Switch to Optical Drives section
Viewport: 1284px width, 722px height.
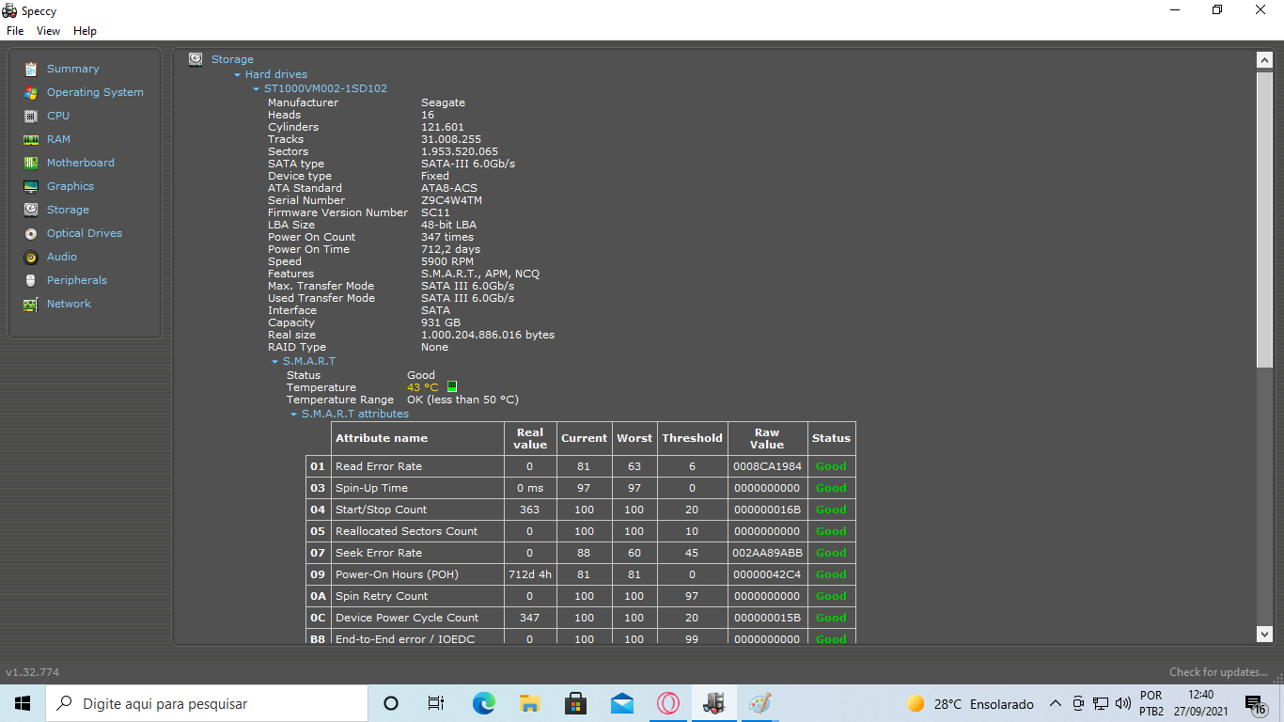pos(85,233)
